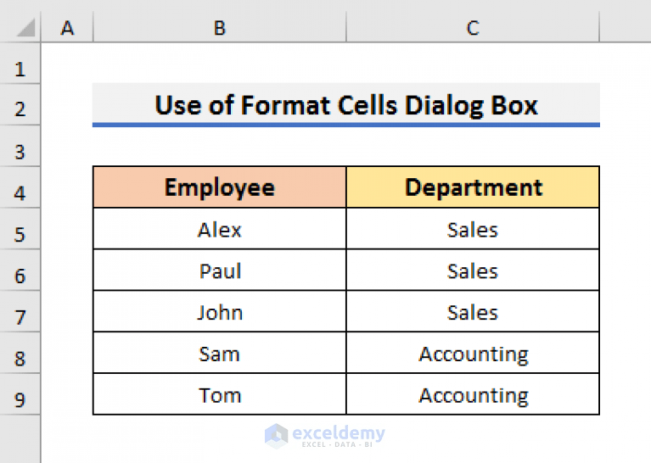
Task: Select the 'Employee' header cell
Action: point(220,187)
